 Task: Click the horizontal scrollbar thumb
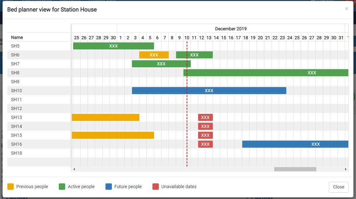[295, 169]
